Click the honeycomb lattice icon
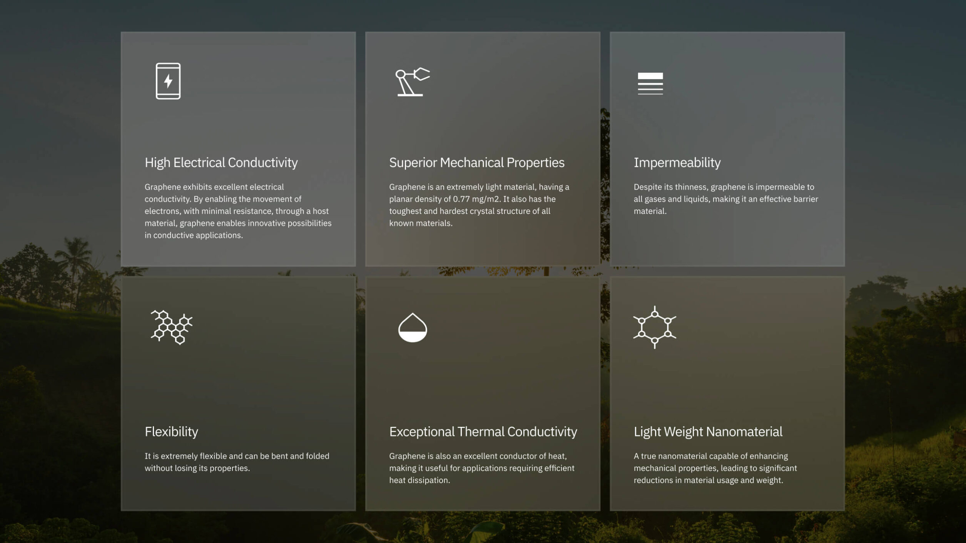Image resolution: width=966 pixels, height=543 pixels. point(171,327)
